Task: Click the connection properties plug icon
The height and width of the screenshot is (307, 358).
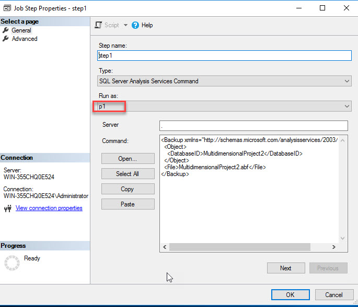Action: [8, 209]
